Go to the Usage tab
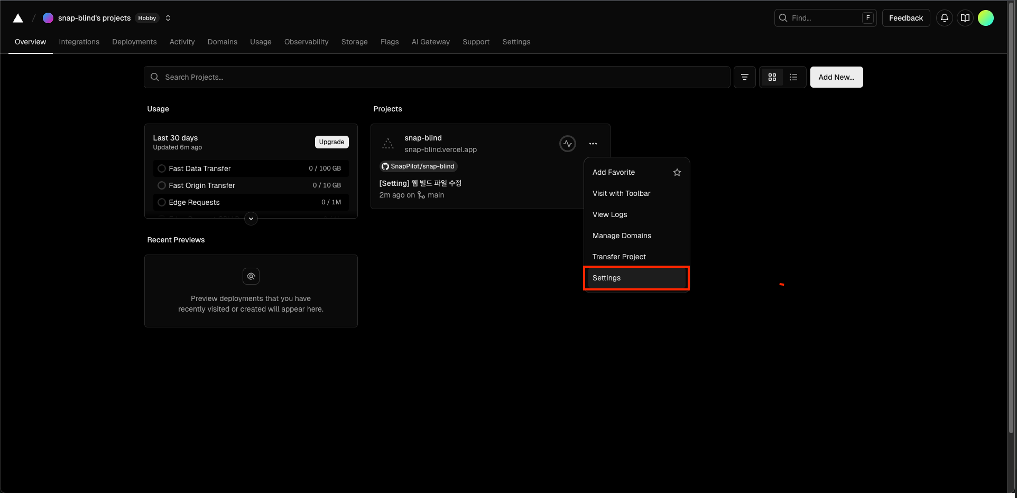The image size is (1017, 498). [x=261, y=42]
